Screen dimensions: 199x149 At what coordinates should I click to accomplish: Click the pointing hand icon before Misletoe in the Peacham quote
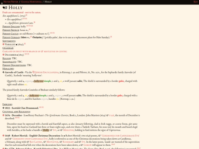click(61, 130)
